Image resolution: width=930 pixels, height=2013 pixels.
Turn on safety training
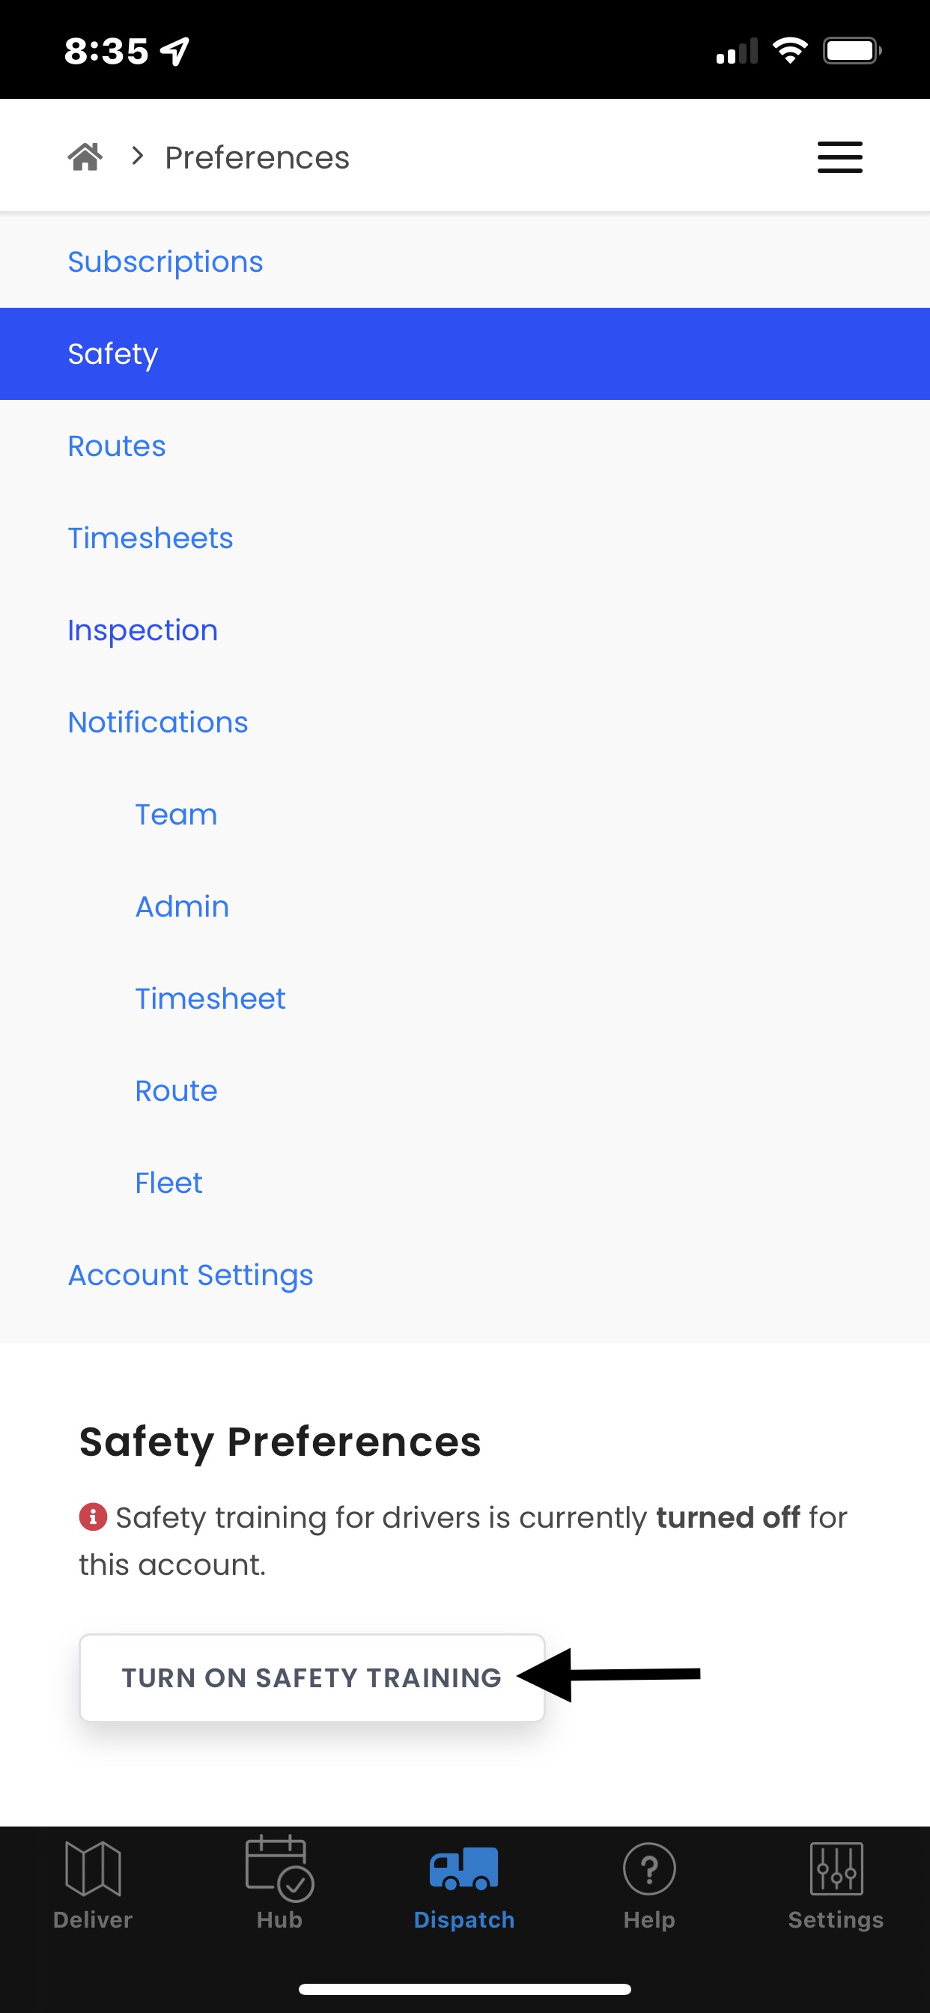[x=311, y=1677]
